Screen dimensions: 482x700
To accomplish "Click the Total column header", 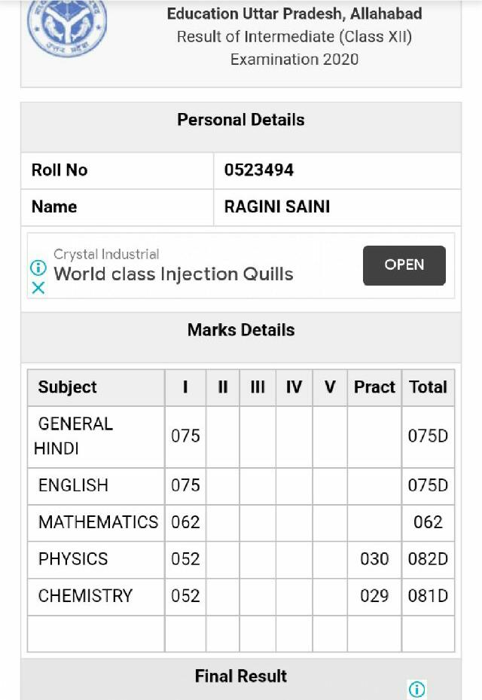I will click(x=428, y=387).
